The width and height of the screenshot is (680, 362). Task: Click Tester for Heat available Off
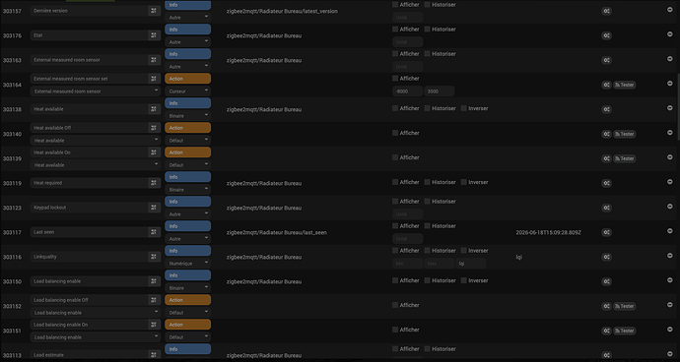(625, 134)
